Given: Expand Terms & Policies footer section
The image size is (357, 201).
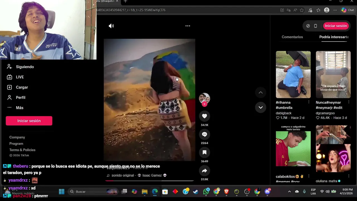Looking at the screenshot, I should pyautogui.click(x=22, y=150).
